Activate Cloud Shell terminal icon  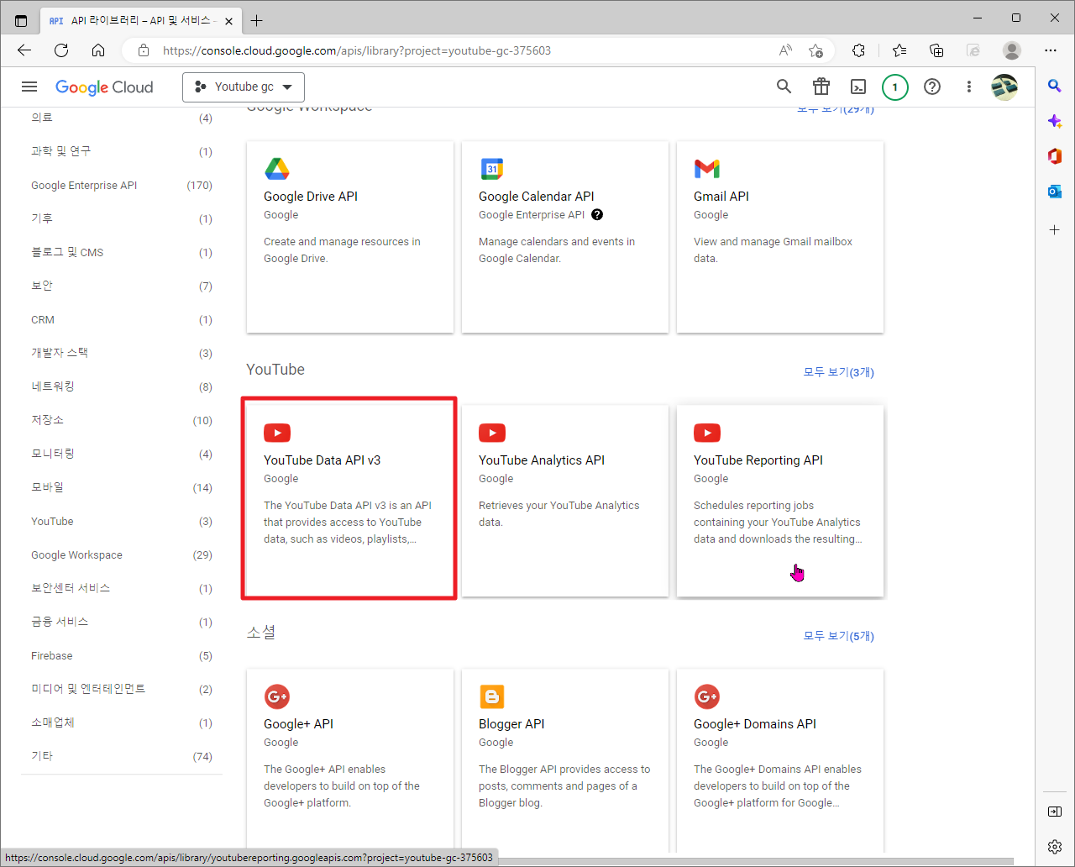(x=858, y=87)
